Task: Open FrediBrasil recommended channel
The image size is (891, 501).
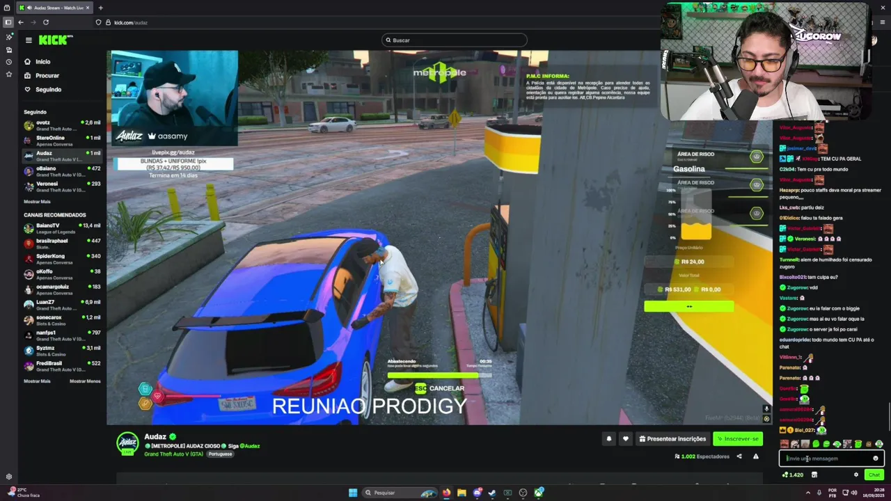Action: [61, 366]
